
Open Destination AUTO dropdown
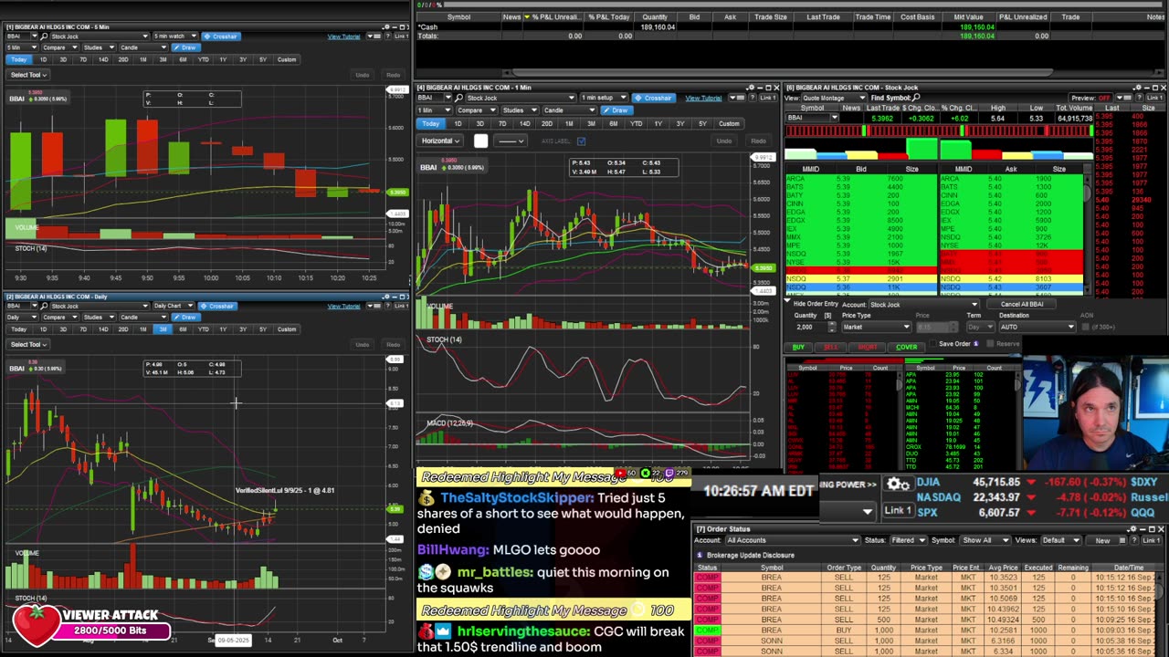(x=1037, y=327)
